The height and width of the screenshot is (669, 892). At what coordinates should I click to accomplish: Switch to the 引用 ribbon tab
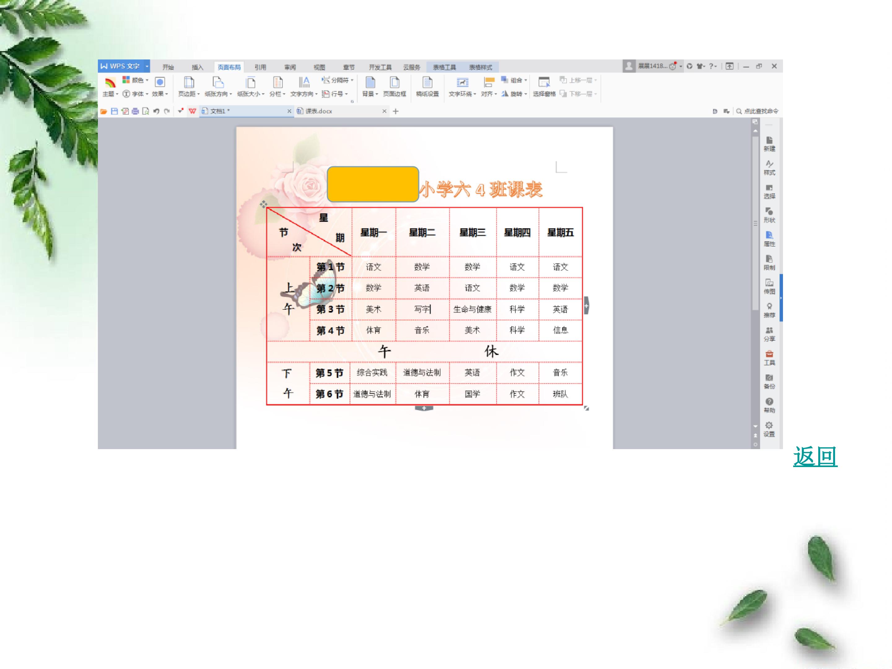click(x=260, y=67)
